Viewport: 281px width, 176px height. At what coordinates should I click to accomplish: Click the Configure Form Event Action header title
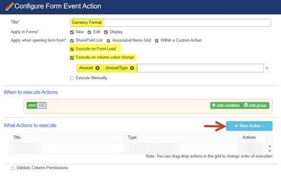click(58, 6)
